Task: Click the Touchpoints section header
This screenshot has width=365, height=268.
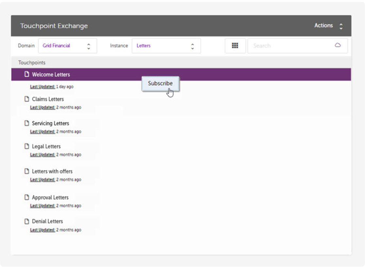Action: coord(32,62)
